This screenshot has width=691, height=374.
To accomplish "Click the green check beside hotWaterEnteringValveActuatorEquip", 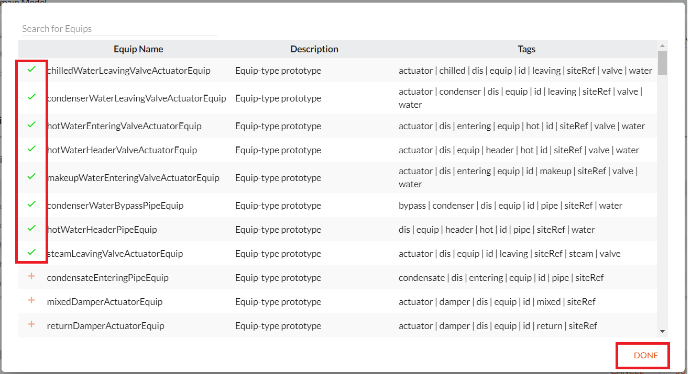I will click(31, 124).
